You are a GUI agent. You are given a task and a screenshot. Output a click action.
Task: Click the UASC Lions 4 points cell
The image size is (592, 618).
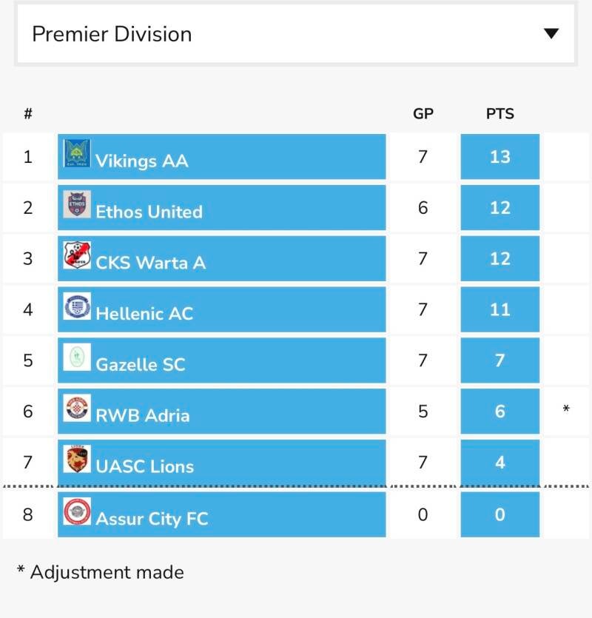coord(499,463)
